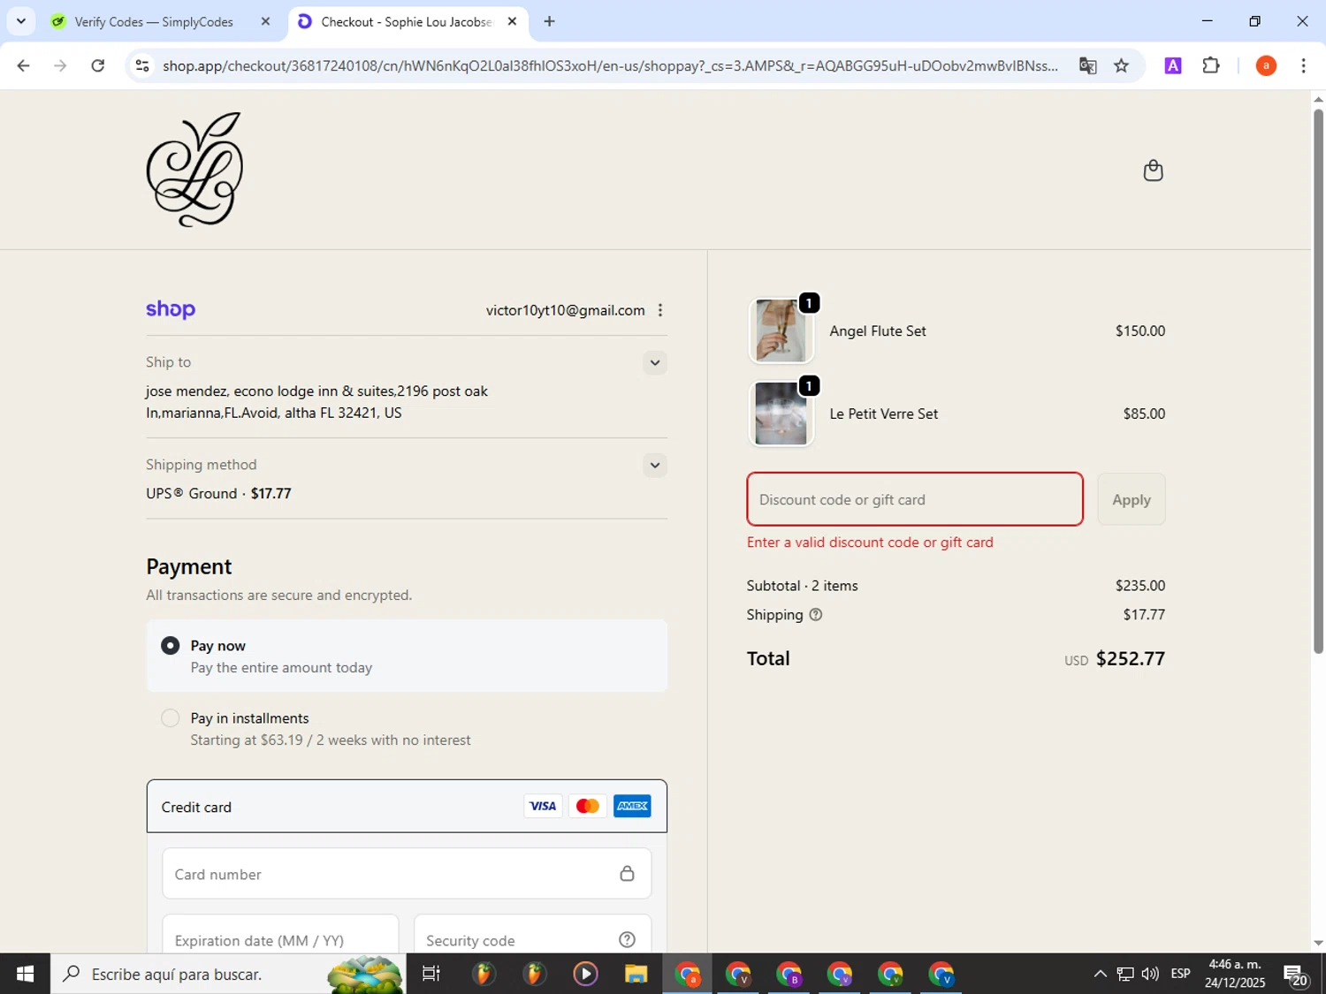Open a new browser tab

(549, 21)
